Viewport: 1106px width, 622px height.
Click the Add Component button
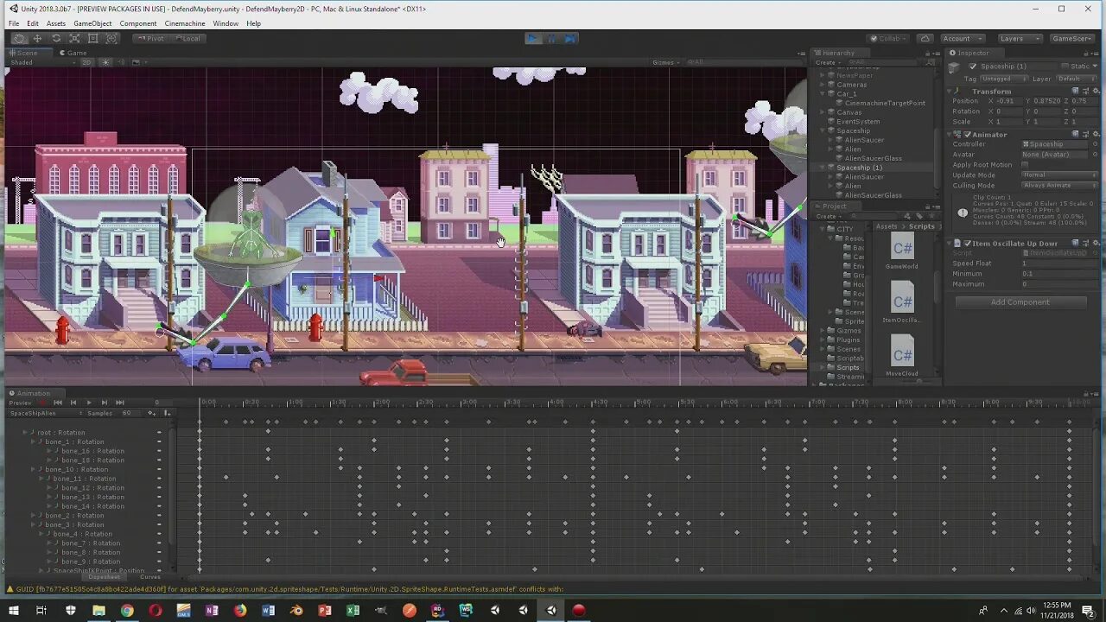pos(1020,302)
